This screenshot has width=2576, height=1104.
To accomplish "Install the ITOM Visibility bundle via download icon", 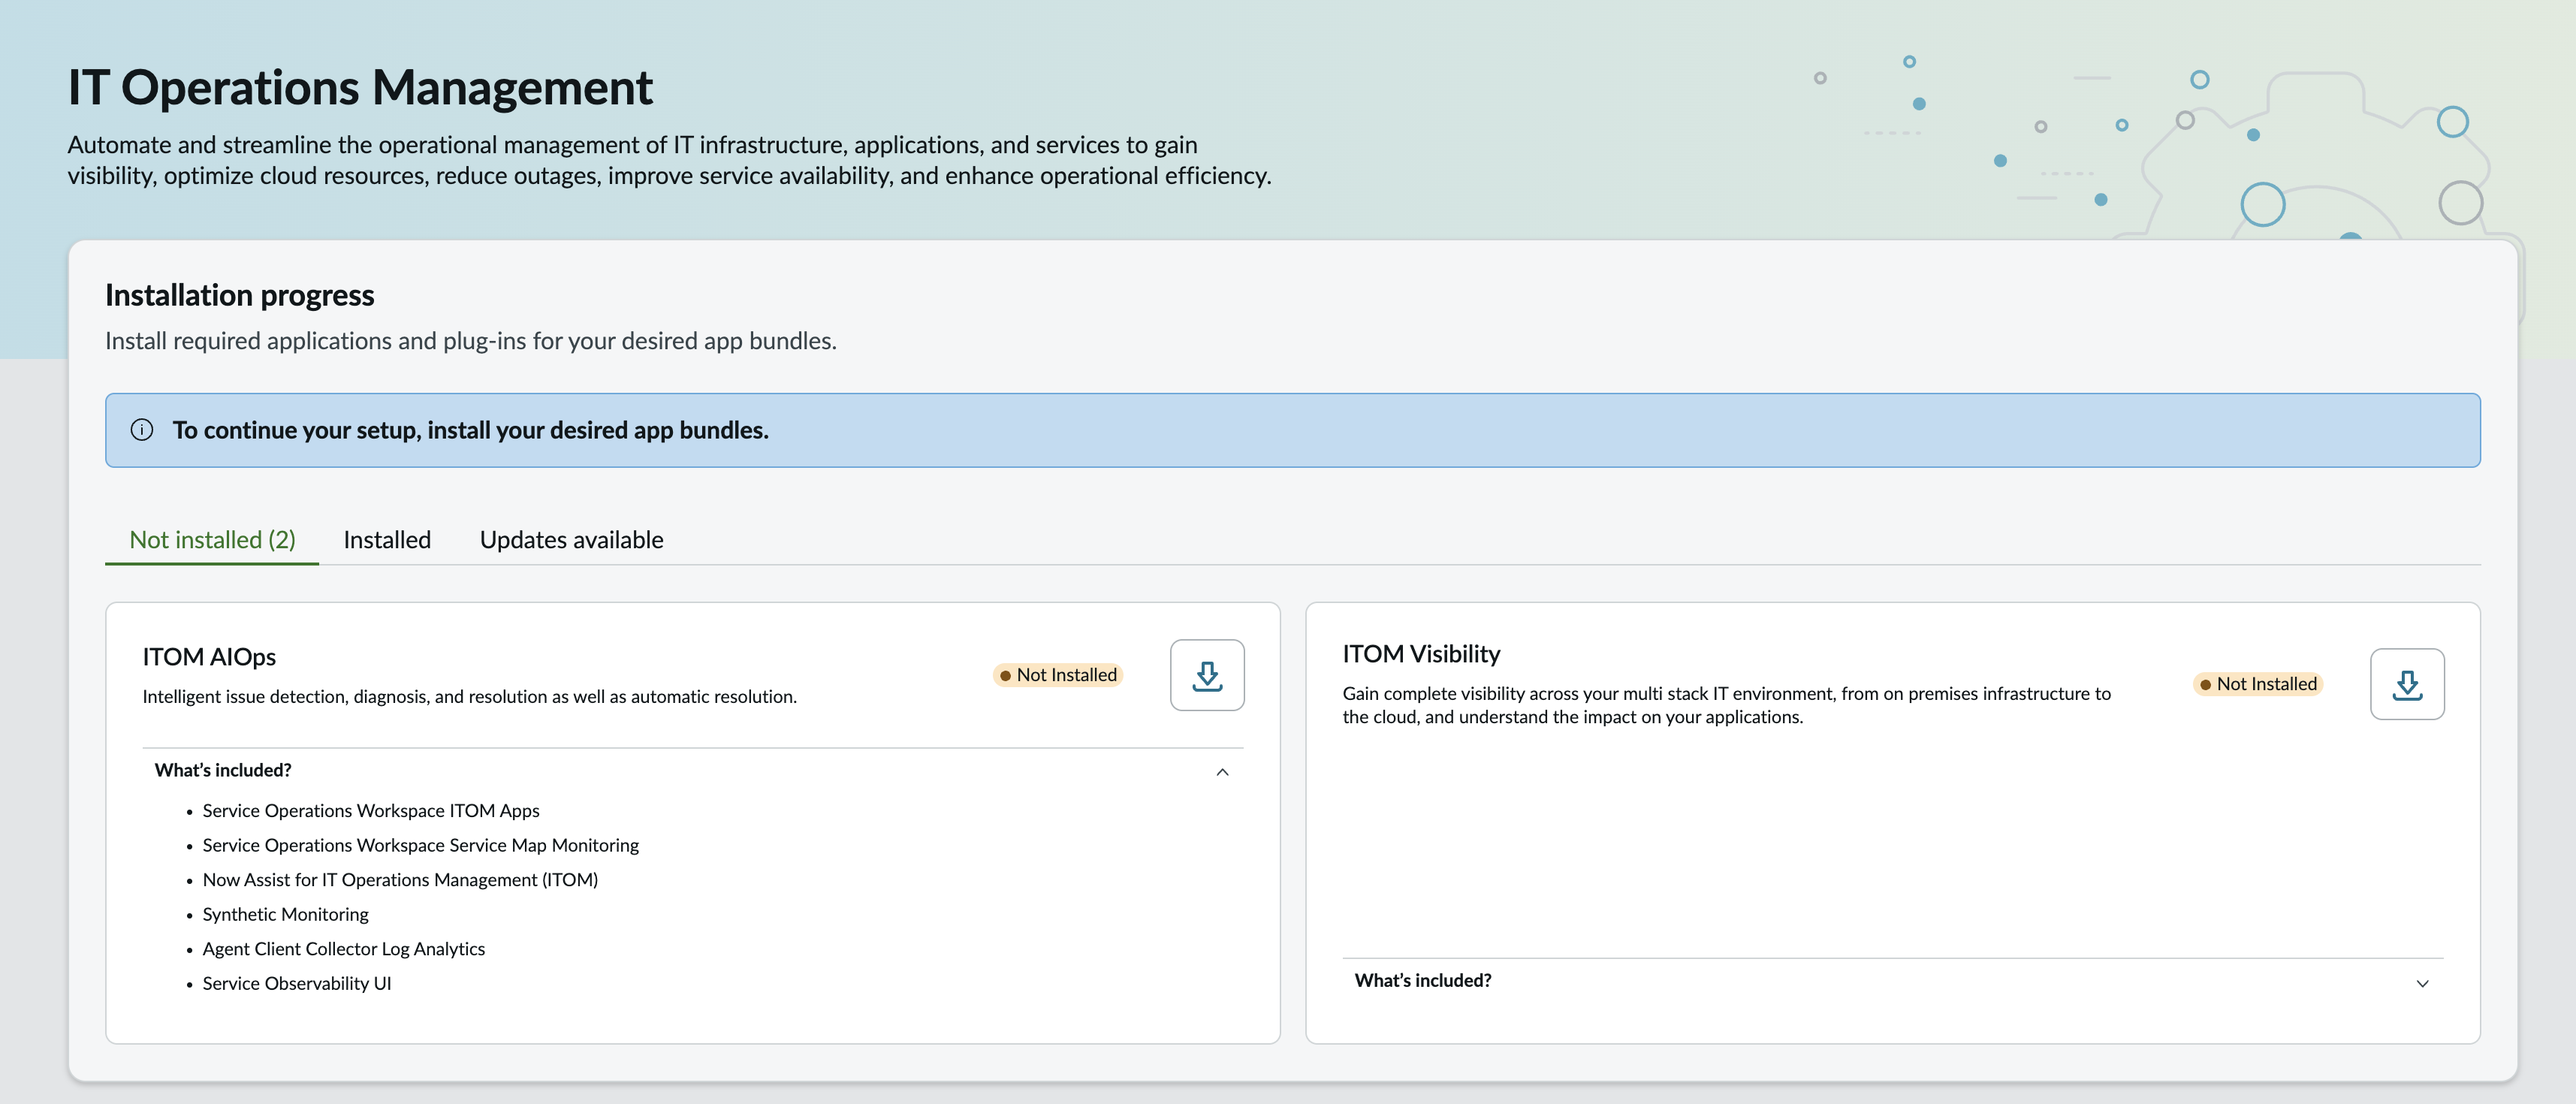I will tap(2407, 684).
